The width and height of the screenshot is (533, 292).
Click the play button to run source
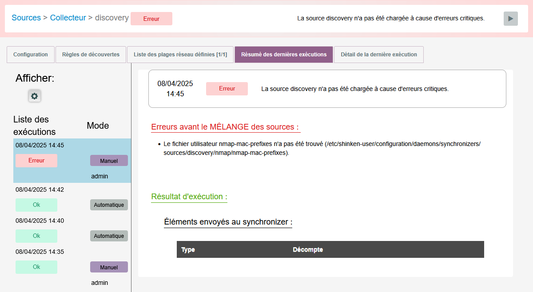point(510,19)
